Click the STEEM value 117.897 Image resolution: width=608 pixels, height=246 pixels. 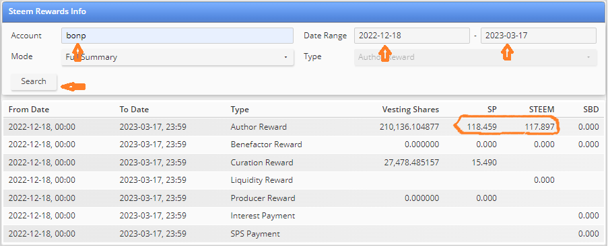540,127
